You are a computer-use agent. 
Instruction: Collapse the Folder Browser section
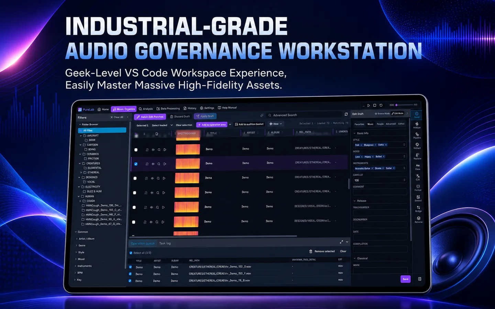[x=80, y=125]
